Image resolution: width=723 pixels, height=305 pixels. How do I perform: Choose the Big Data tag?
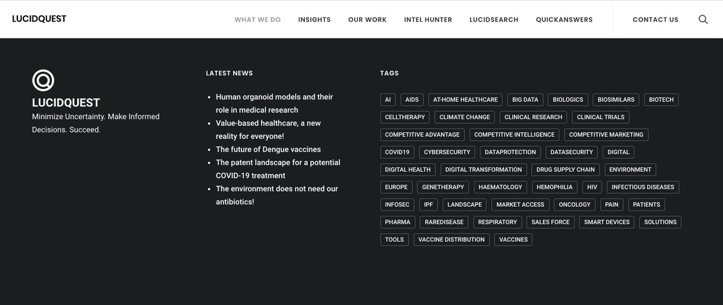[x=525, y=99]
